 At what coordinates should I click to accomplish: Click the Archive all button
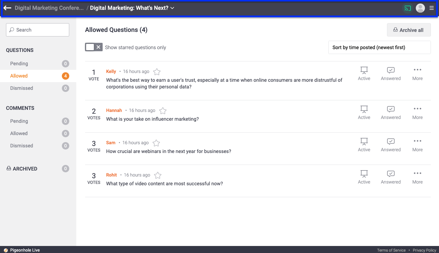coord(408,30)
